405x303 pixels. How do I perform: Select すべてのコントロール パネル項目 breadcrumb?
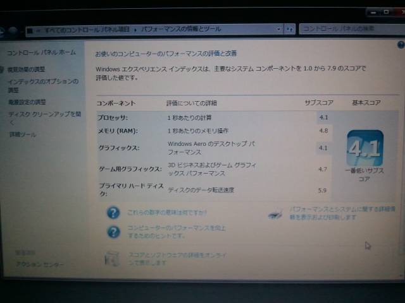[x=87, y=30]
